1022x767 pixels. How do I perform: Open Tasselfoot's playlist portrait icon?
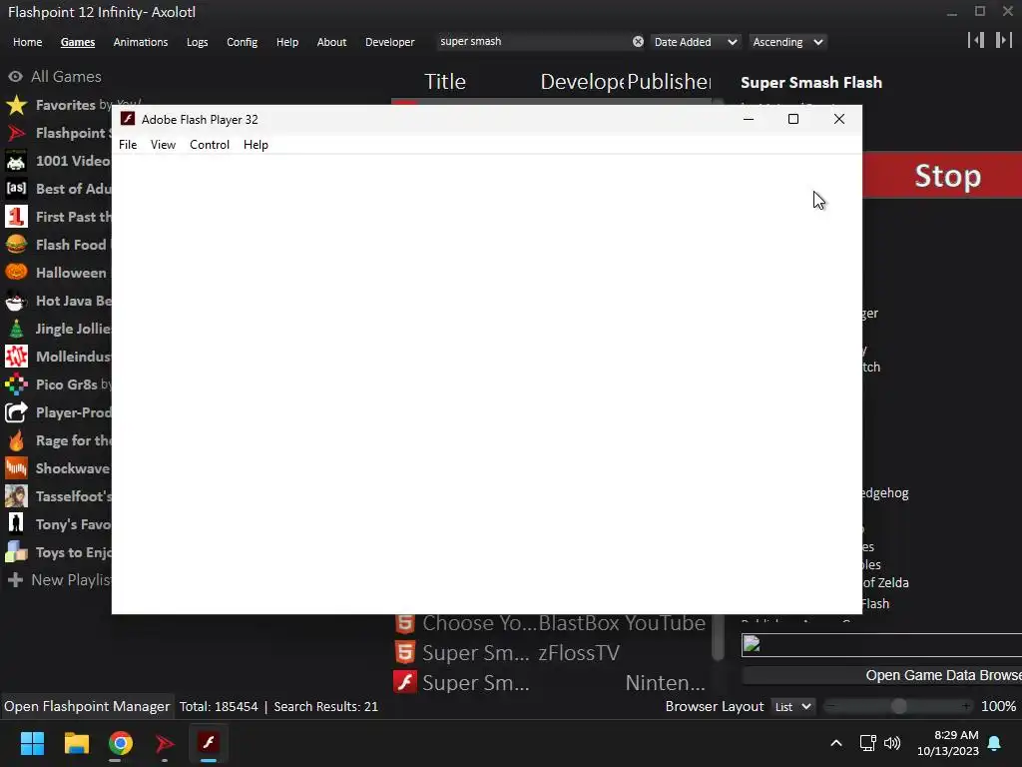coord(16,496)
